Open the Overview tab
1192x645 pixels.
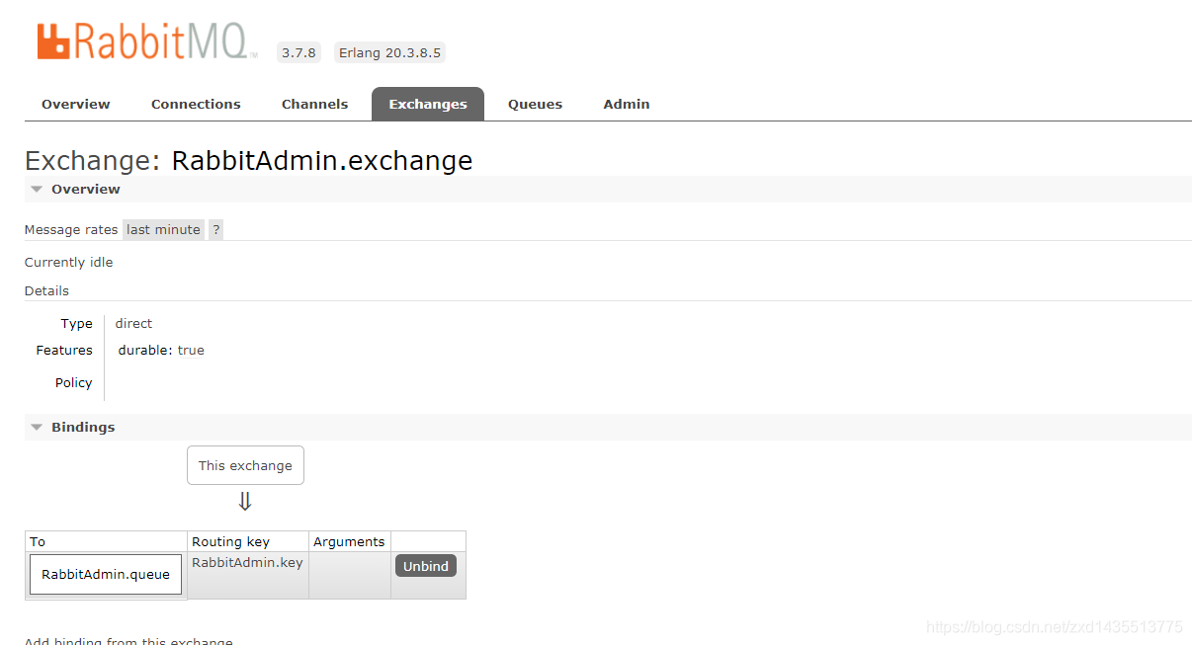pos(76,104)
